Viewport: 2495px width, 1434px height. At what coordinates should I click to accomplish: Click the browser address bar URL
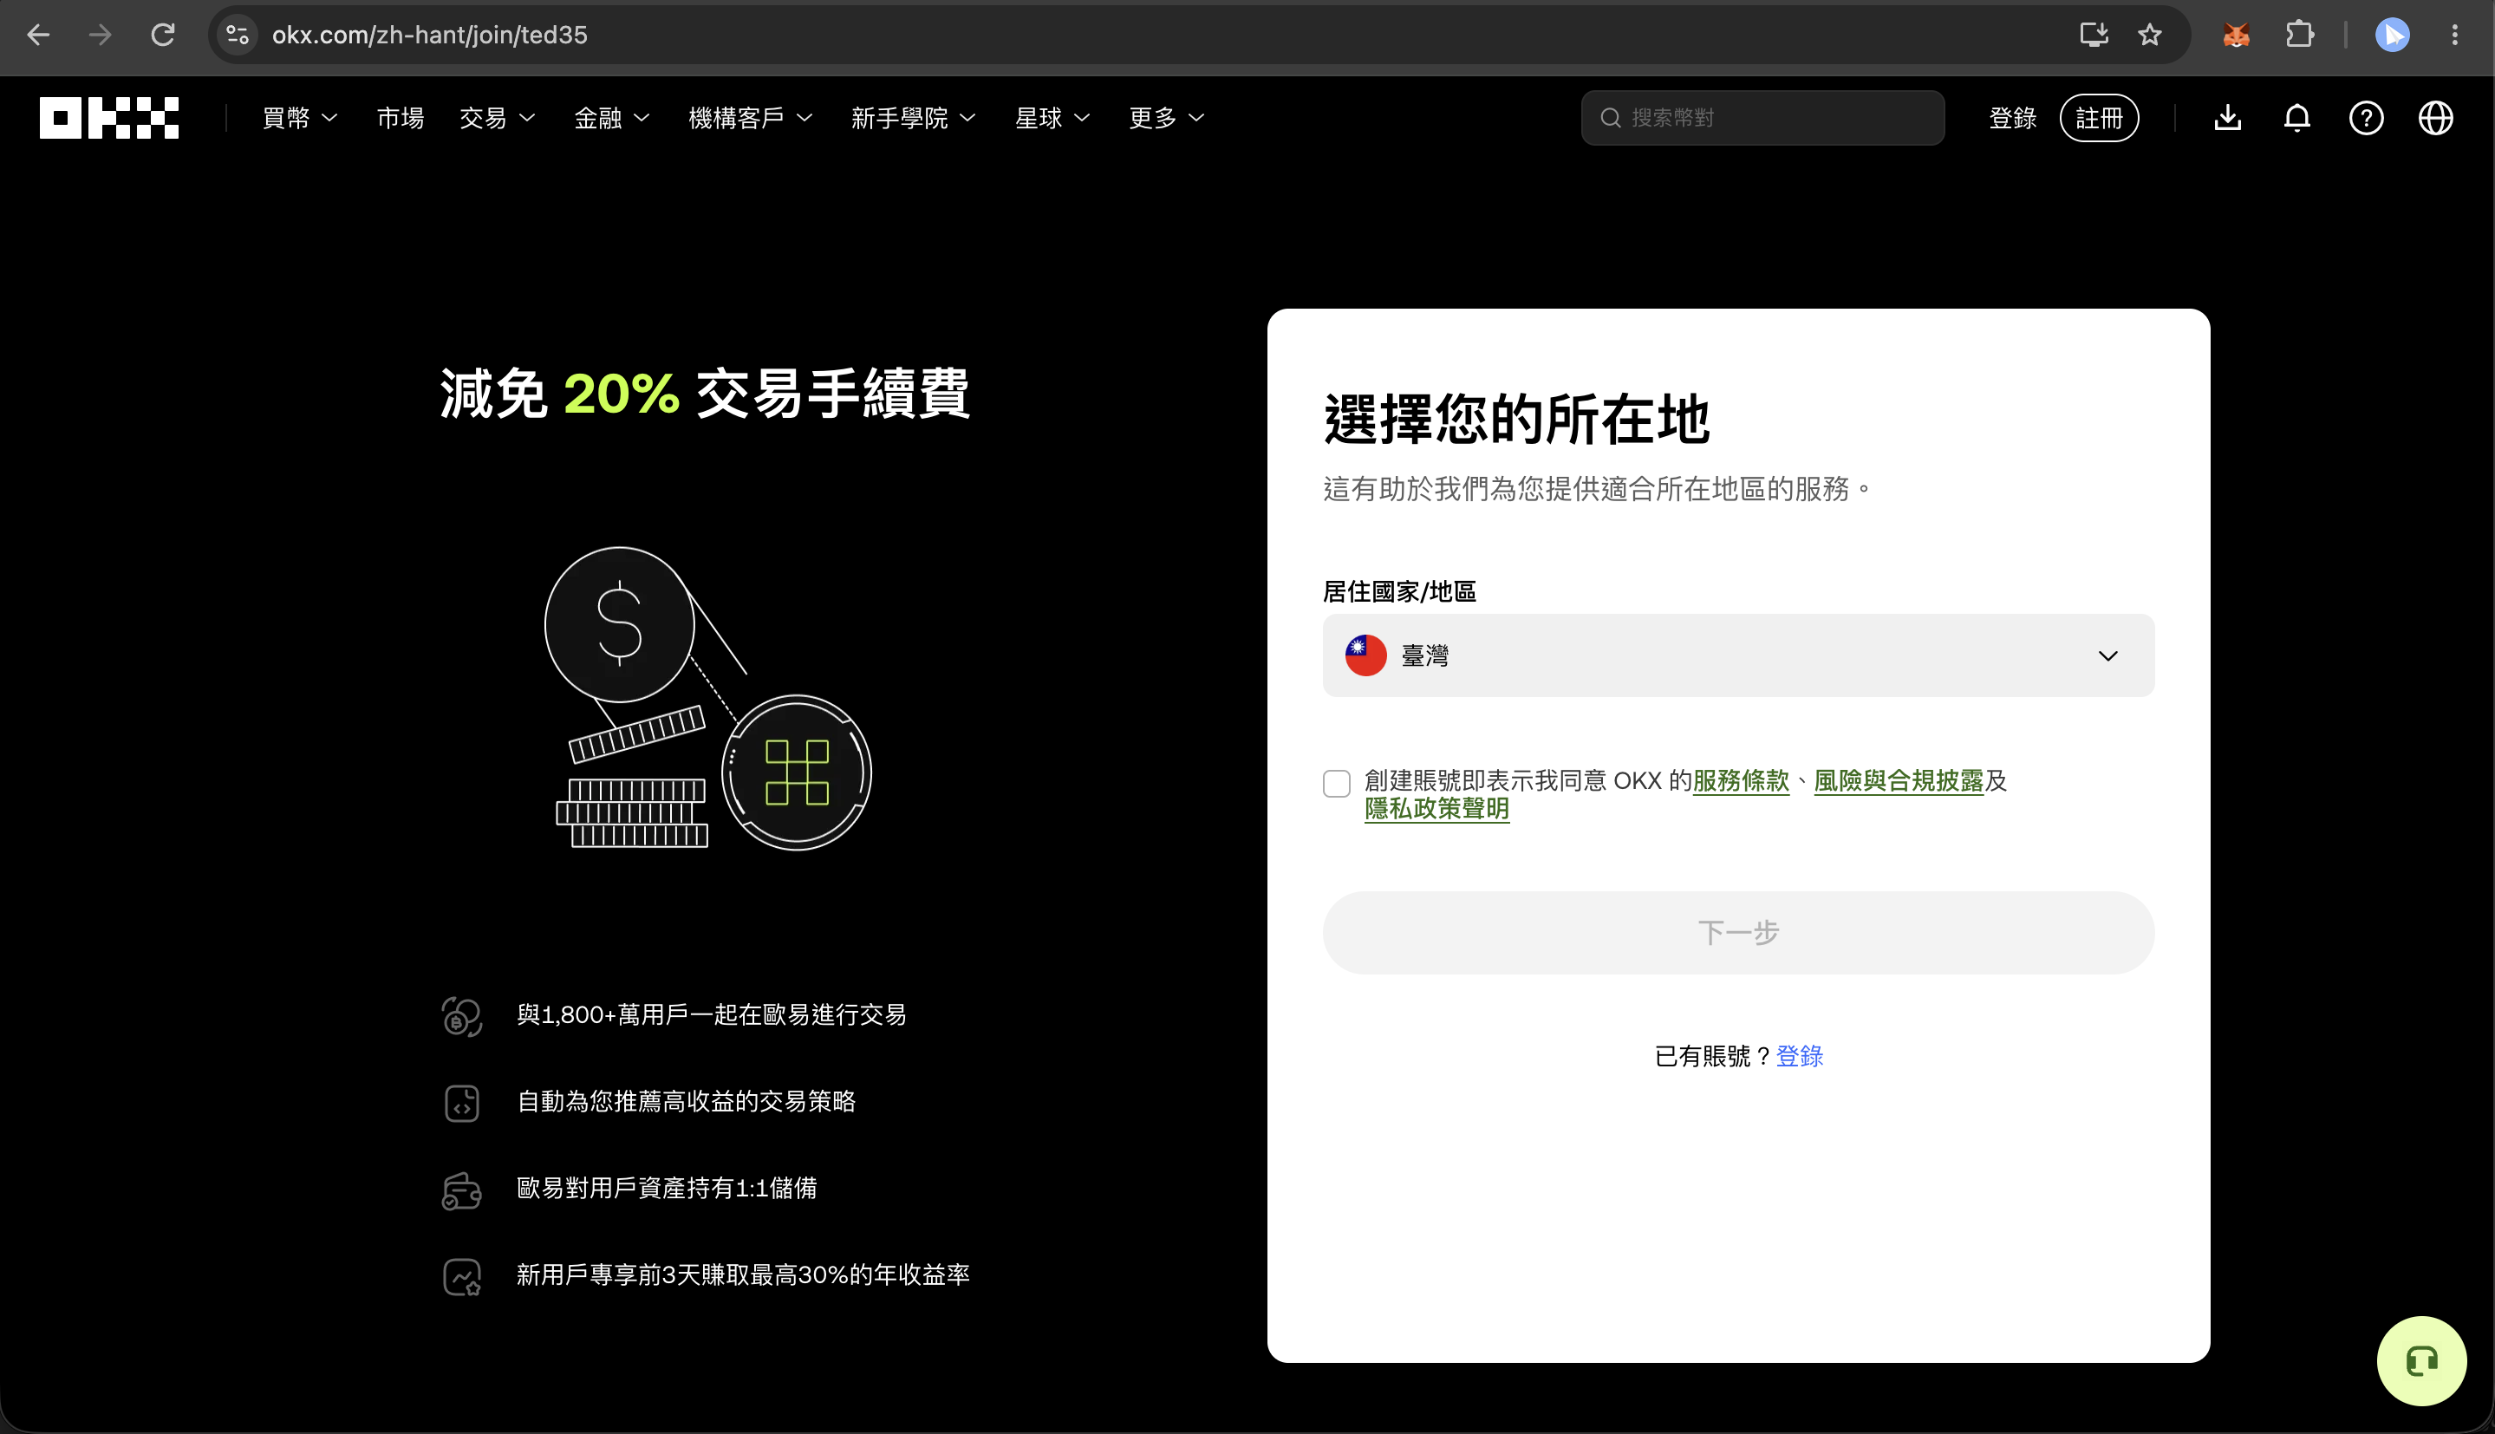tap(429, 36)
